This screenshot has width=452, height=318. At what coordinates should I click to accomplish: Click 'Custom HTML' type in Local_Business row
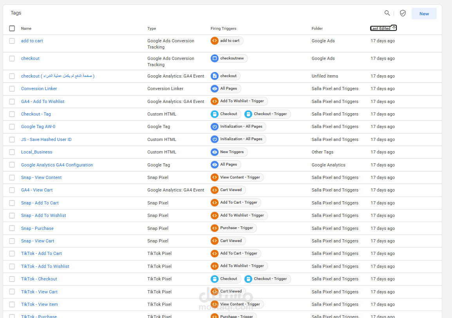[162, 152]
